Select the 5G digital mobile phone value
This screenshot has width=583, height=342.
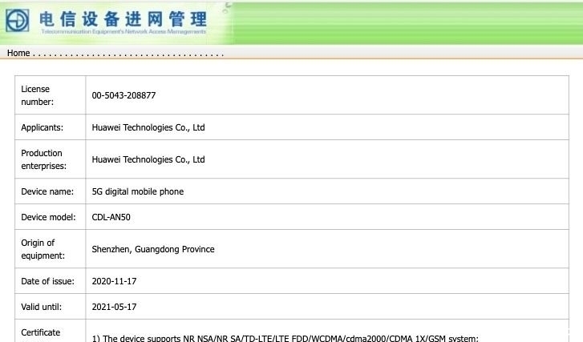(x=138, y=191)
